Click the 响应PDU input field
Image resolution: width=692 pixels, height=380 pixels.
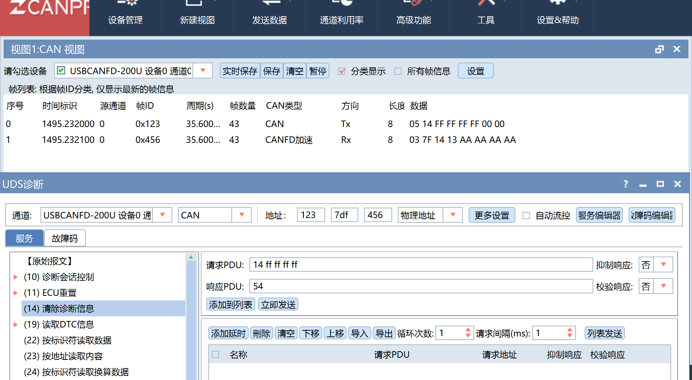[421, 286]
